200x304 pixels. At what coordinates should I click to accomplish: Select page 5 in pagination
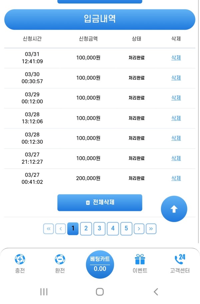(126, 228)
